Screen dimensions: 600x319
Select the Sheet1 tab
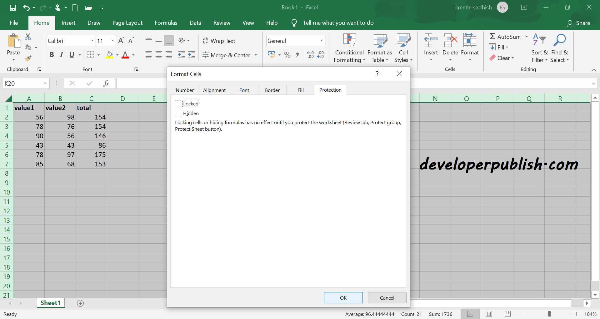coord(50,303)
